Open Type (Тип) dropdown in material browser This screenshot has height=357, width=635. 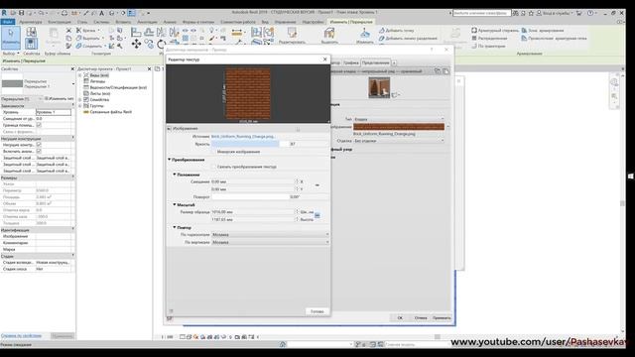point(399,119)
